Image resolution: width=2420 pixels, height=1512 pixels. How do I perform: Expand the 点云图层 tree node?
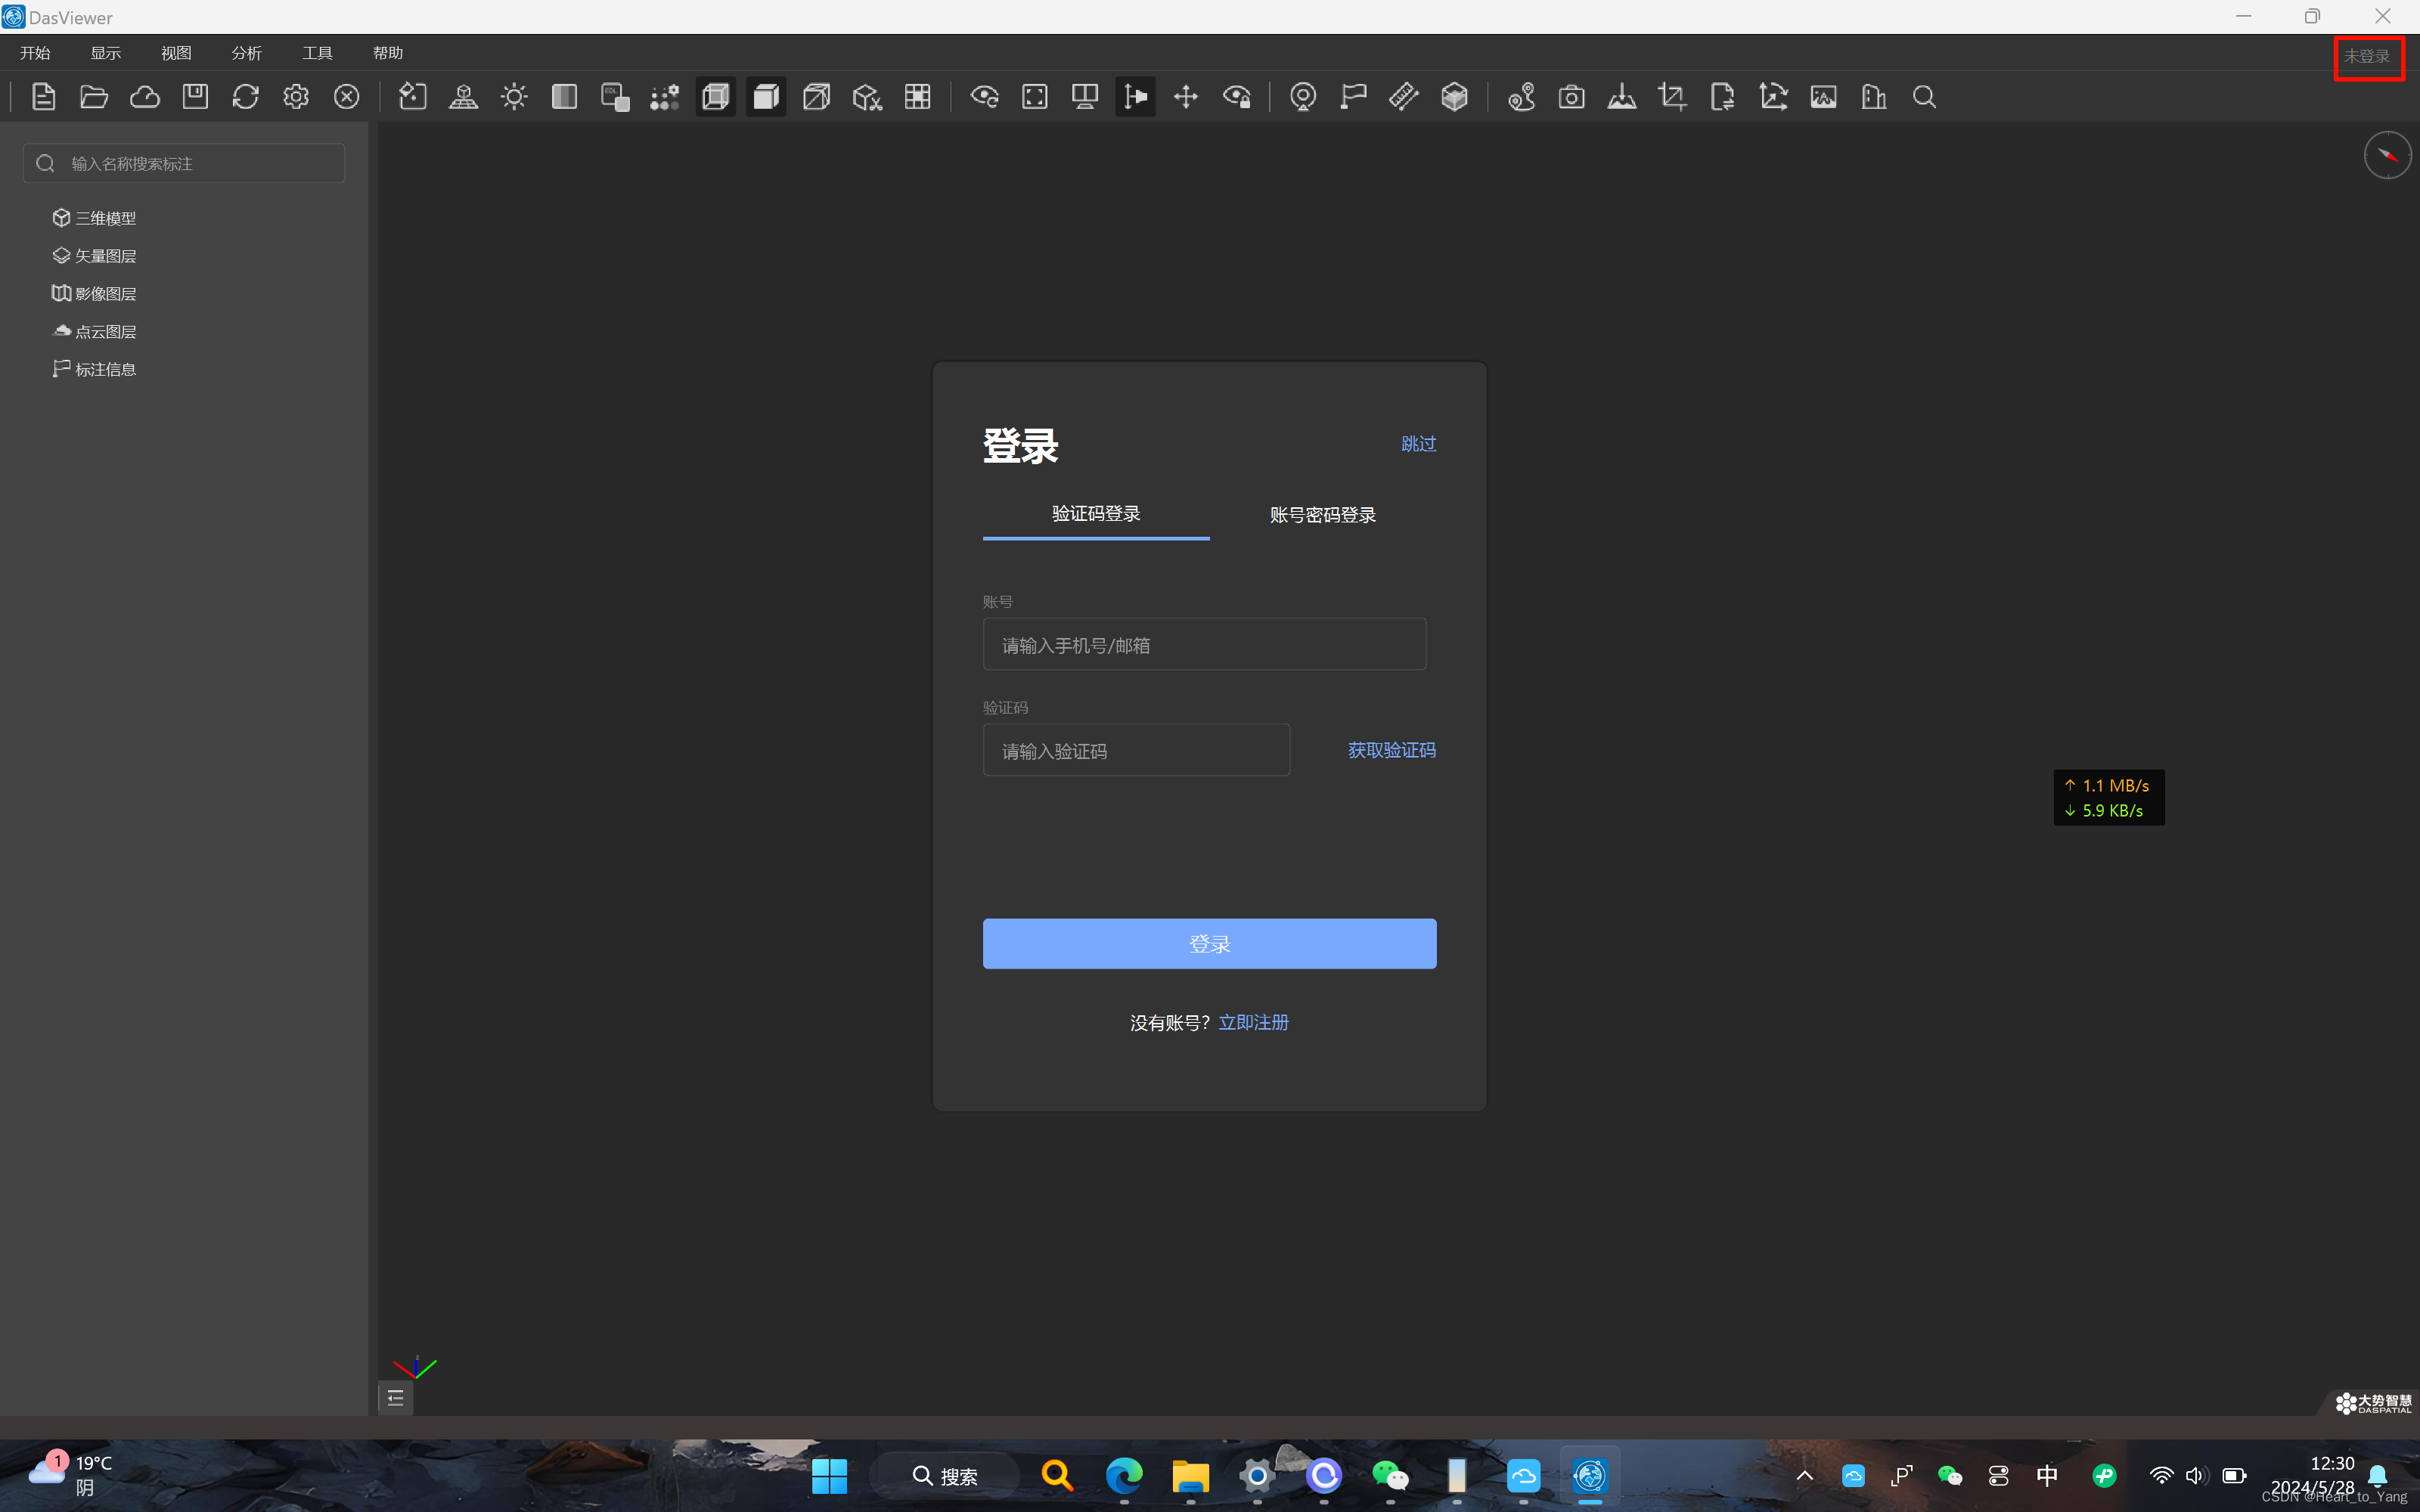105,331
